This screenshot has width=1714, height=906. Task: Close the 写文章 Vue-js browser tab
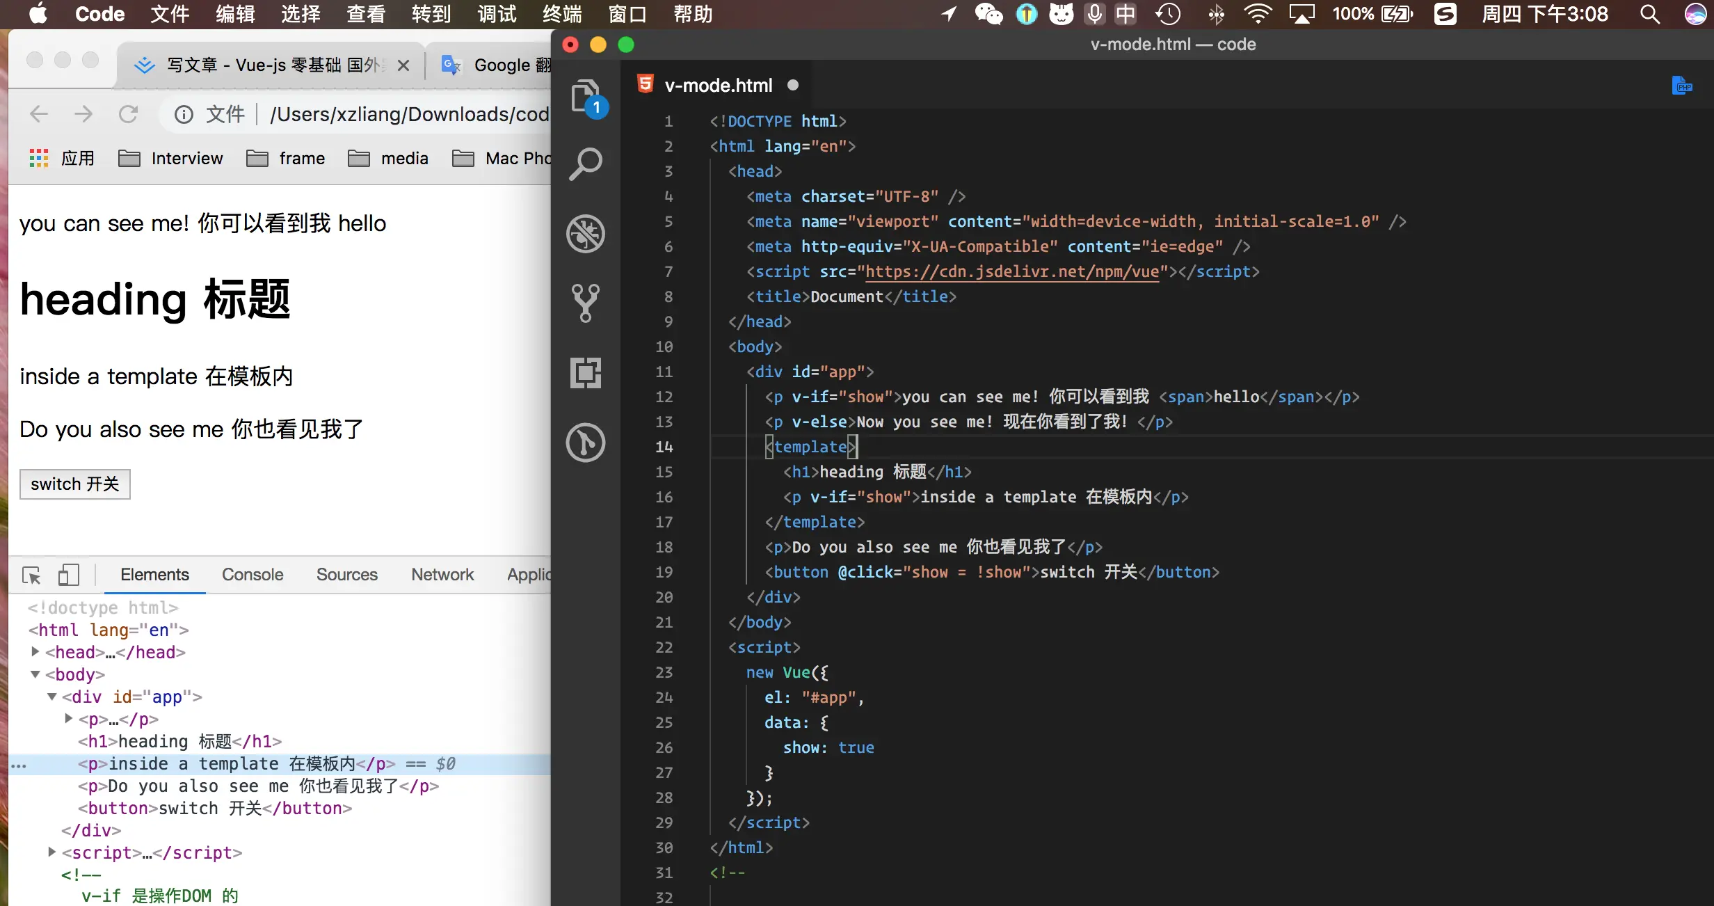point(403,65)
